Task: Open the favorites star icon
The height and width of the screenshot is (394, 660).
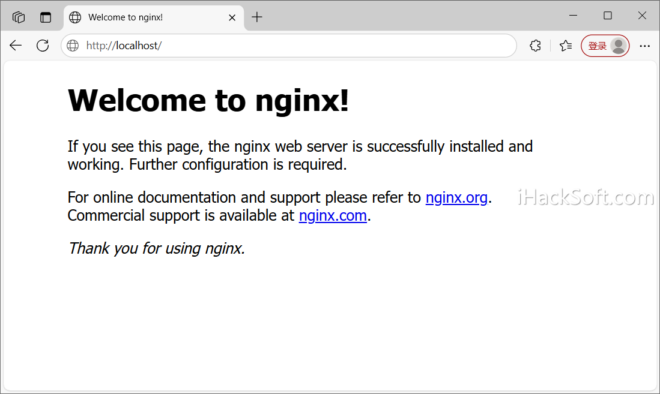Action: tap(566, 46)
